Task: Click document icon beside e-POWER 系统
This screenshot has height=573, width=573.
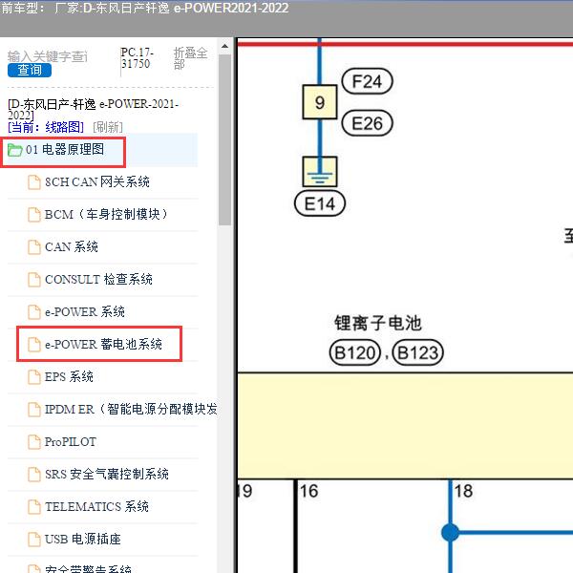Action: (x=34, y=312)
